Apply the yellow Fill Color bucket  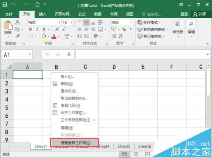(44, 36)
